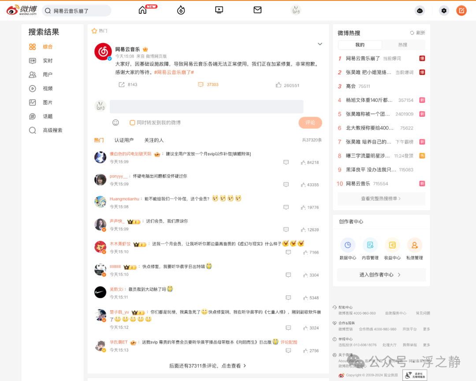Switch to 关注的人 comments tab
This screenshot has width=476, height=381.
154,140
